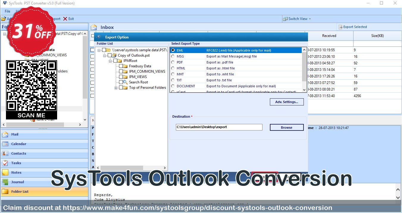Check the Top of Personal Folders checkbox
The image size is (402, 213).
point(121,88)
